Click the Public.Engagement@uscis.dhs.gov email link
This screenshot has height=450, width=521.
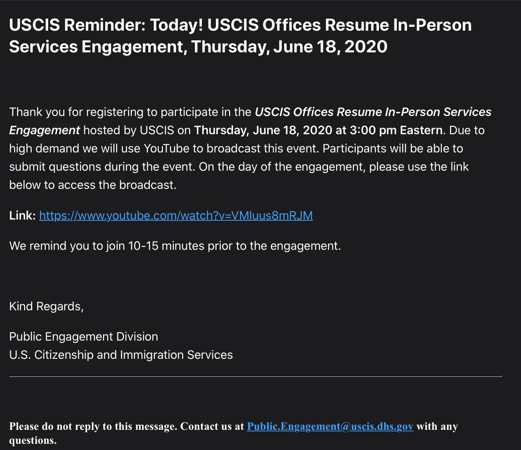click(330, 426)
